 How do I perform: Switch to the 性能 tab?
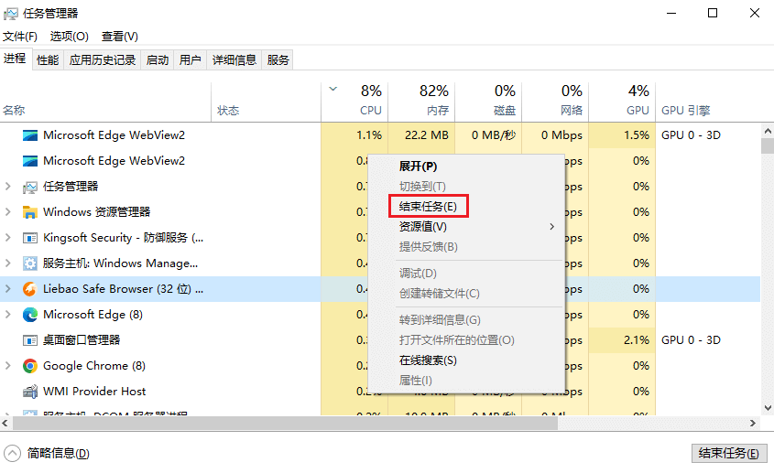(x=48, y=60)
